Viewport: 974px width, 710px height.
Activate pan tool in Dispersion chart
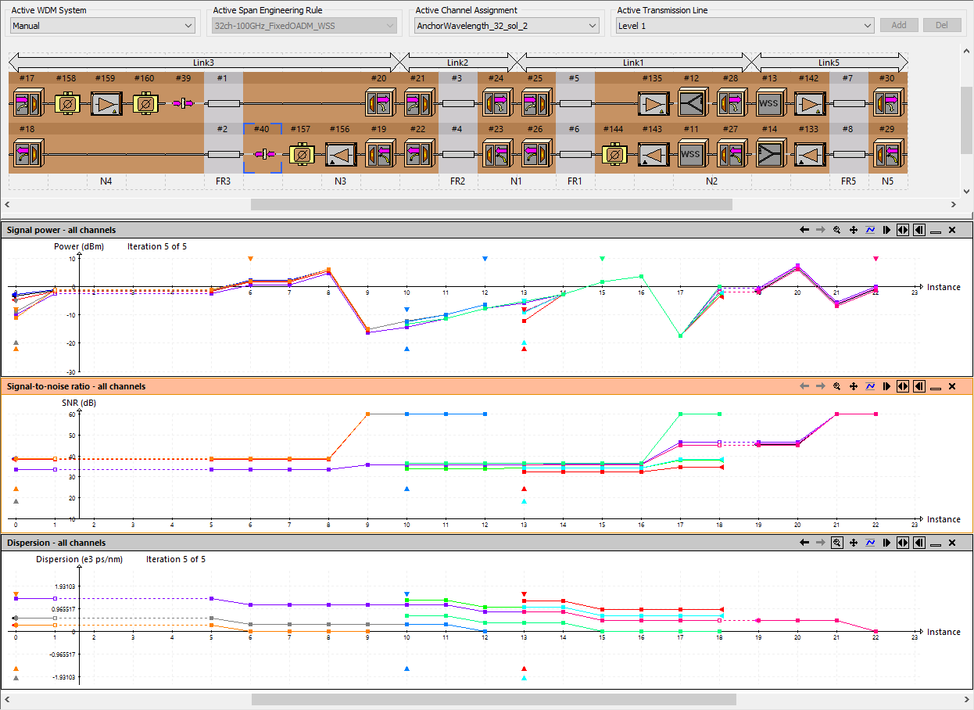[854, 543]
